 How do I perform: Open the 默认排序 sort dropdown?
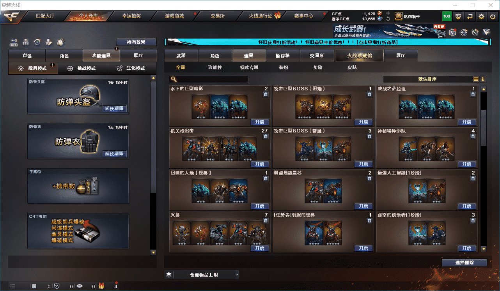pos(427,79)
